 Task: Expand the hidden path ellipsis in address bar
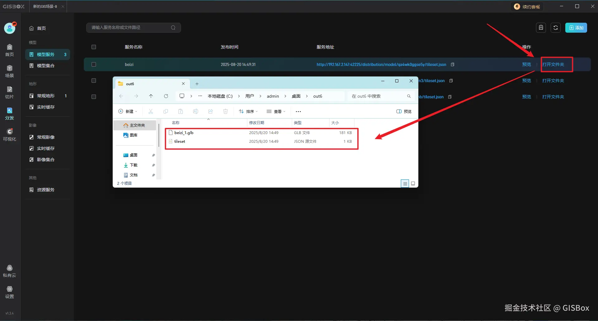pos(200,96)
